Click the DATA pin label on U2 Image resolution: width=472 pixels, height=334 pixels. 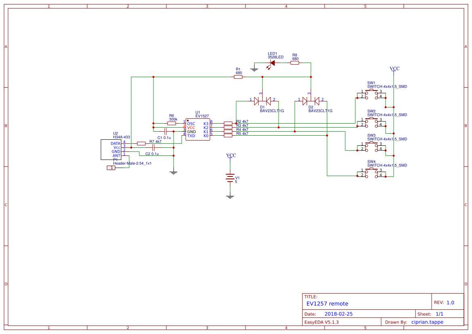(115, 144)
